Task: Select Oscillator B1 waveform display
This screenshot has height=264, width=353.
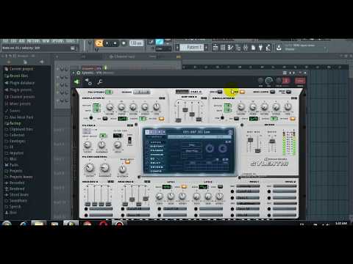Action: pos(253,119)
